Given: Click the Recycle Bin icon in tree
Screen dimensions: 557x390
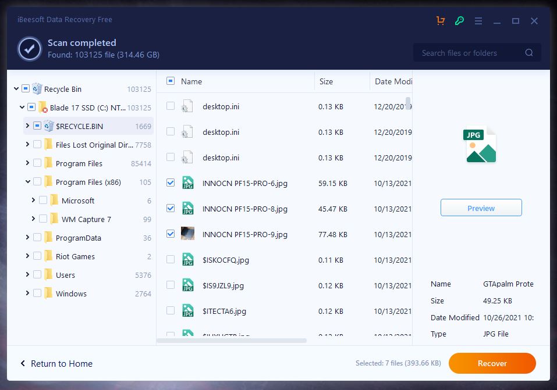Looking at the screenshot, I should point(37,89).
